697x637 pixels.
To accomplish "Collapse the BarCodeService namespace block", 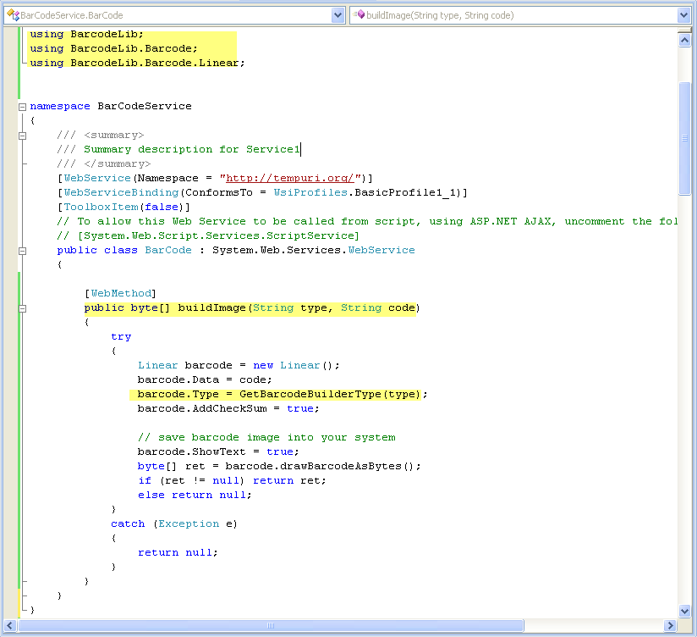I will pos(22,107).
